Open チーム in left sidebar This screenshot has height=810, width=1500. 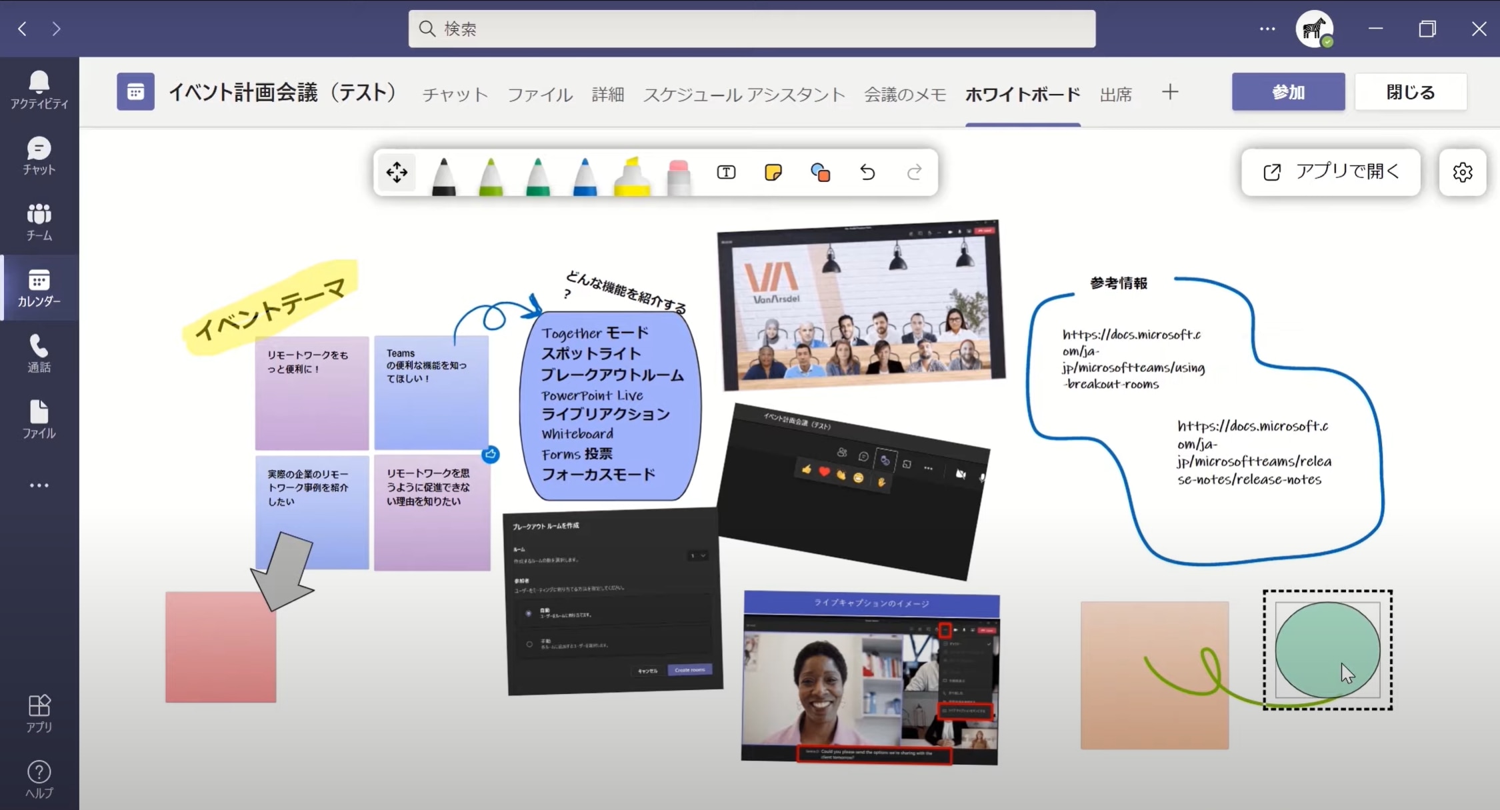(39, 222)
